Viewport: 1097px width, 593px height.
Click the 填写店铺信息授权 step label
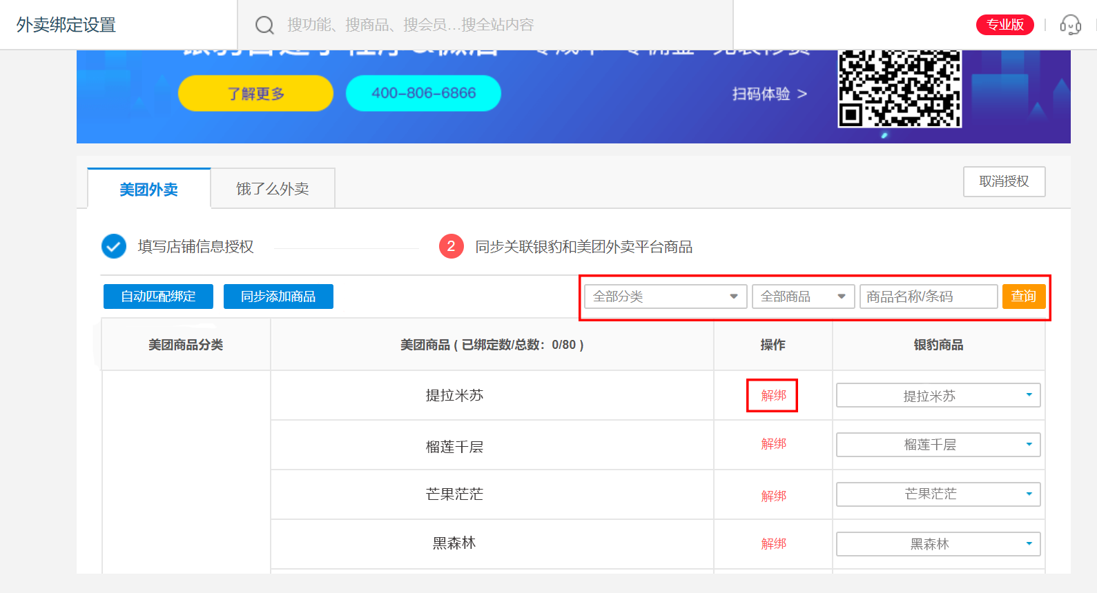pos(195,247)
